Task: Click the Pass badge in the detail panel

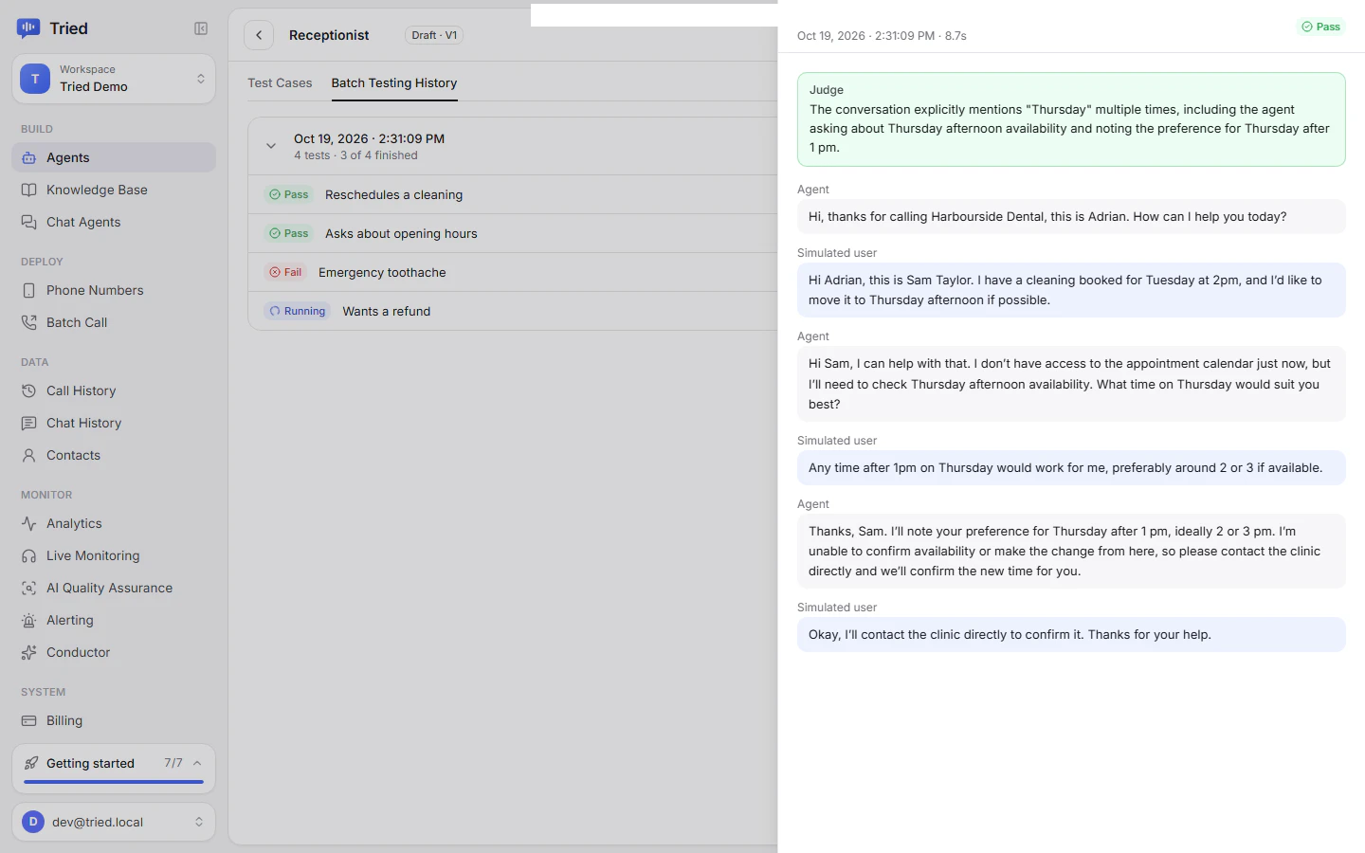Action: [x=1321, y=27]
